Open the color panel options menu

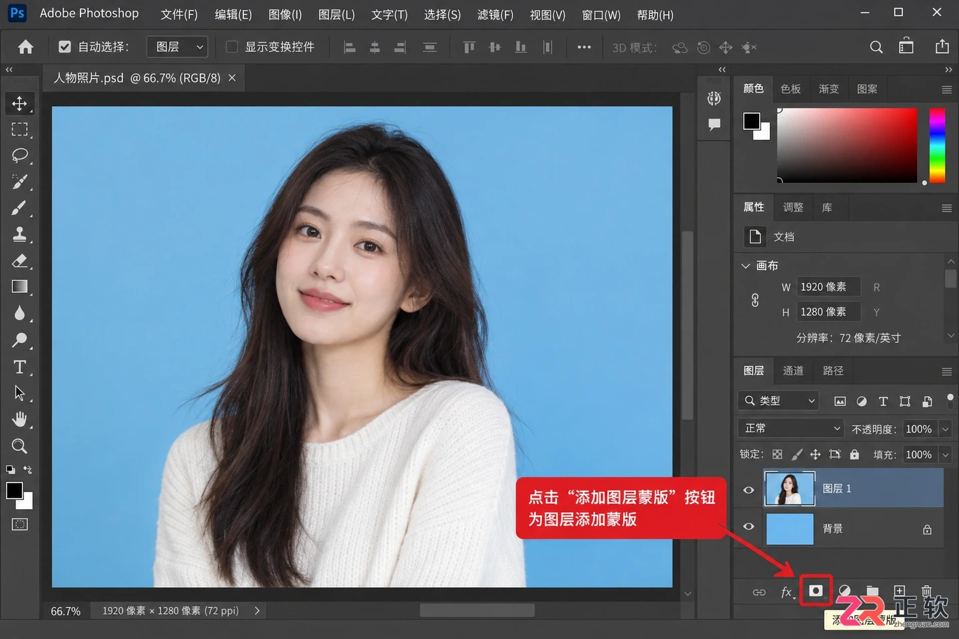[946, 90]
